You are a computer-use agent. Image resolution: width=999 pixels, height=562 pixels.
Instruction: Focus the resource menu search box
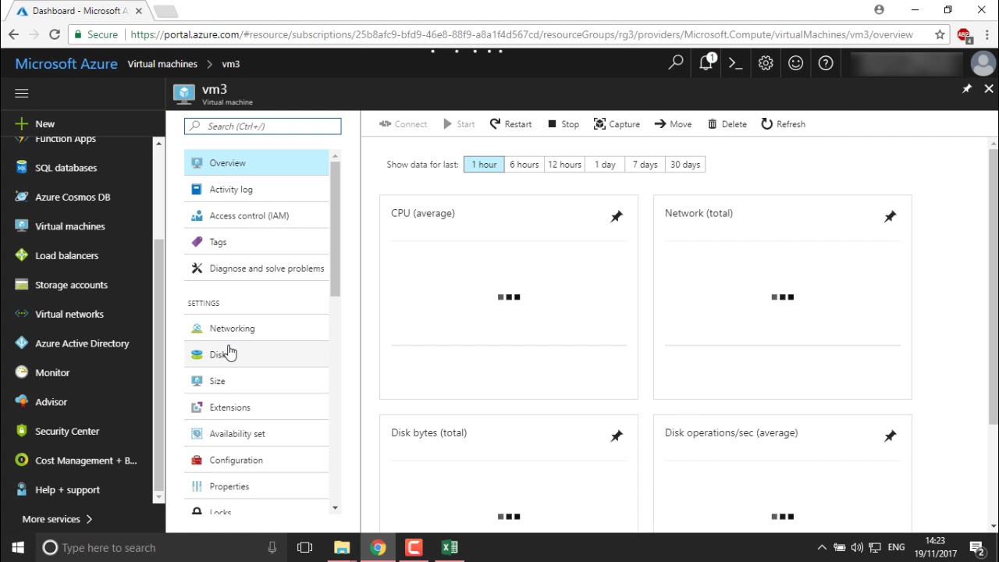[x=263, y=126]
